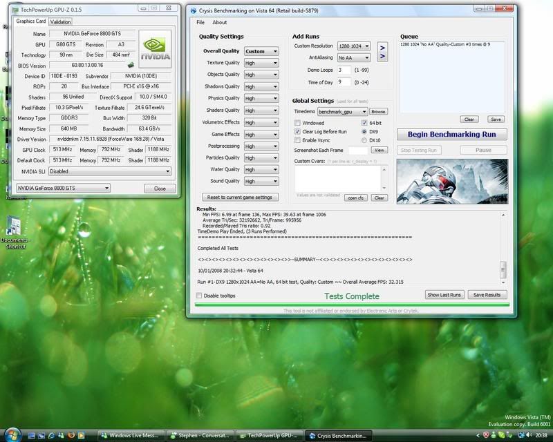This screenshot has height=442, width=553.
Task: Select the DX9 radio button
Action: (x=364, y=131)
